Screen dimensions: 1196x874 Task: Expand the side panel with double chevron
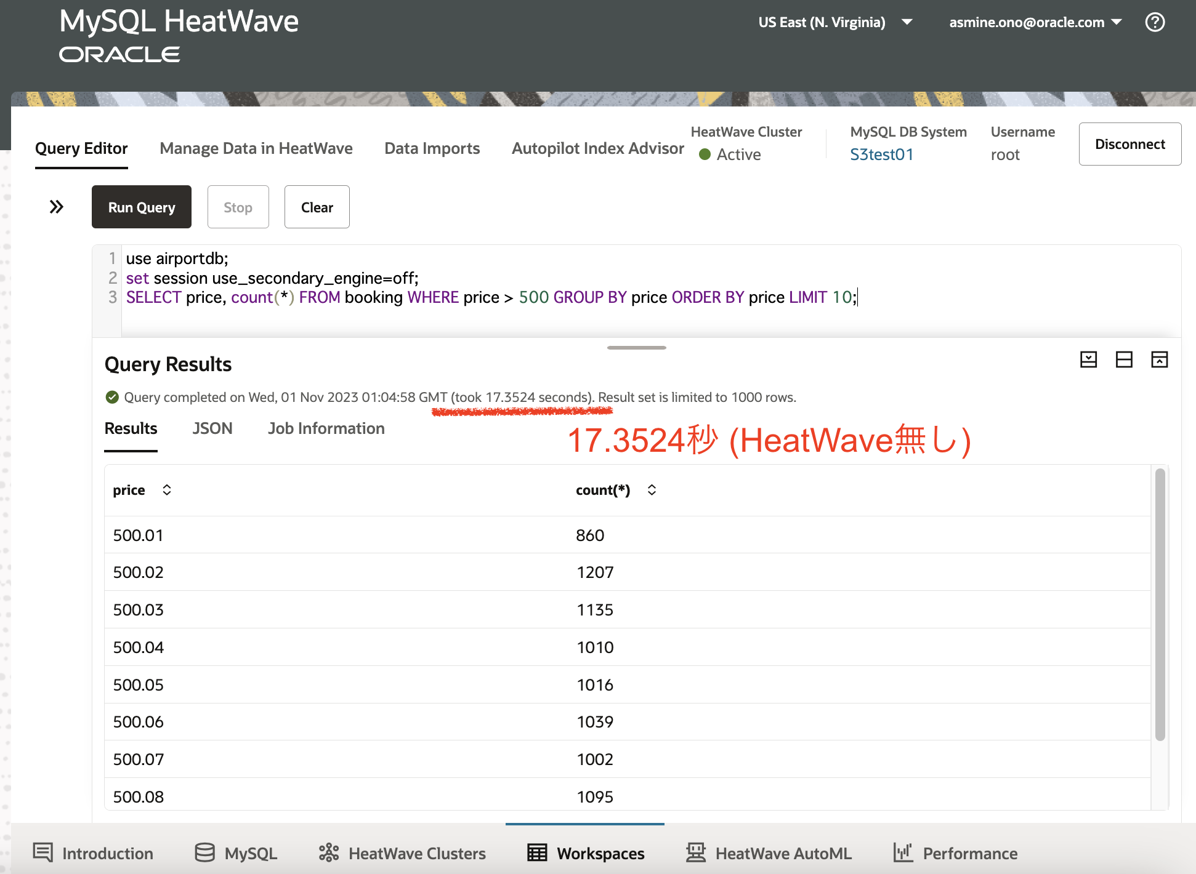pyautogui.click(x=56, y=207)
